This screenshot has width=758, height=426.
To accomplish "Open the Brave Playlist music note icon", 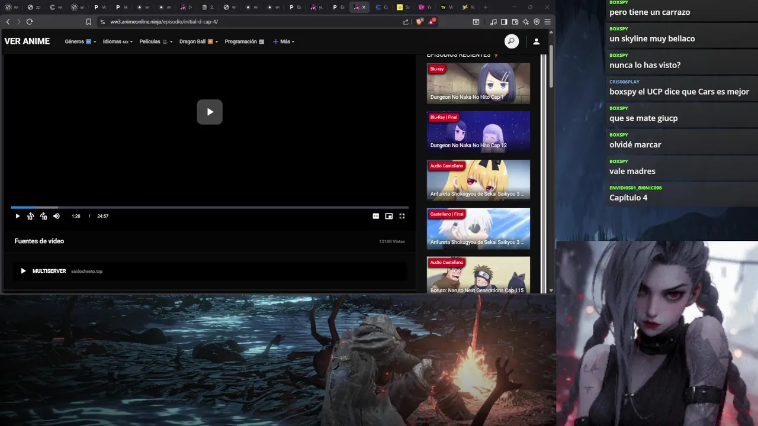I will tap(493, 22).
